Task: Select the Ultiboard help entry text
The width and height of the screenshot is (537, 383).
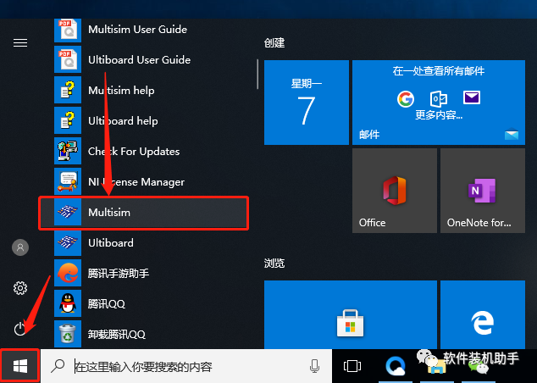Action: (x=123, y=121)
